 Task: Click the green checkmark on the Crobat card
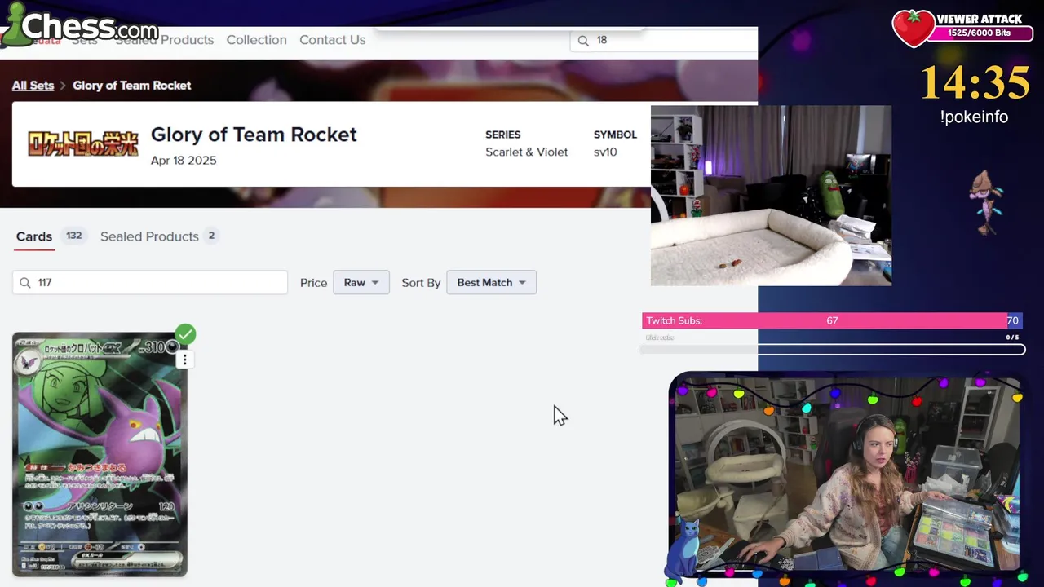tap(186, 334)
